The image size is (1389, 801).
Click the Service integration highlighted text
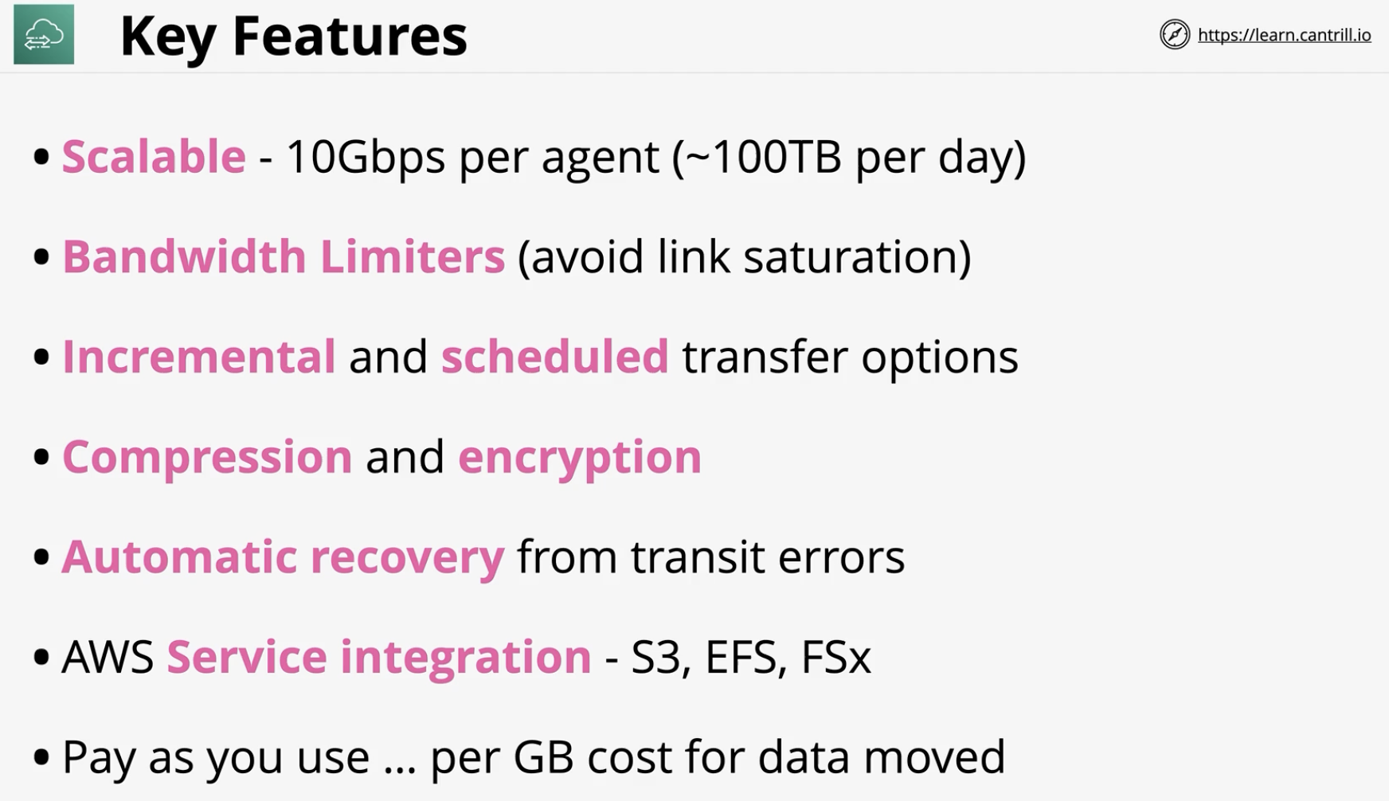(x=379, y=657)
